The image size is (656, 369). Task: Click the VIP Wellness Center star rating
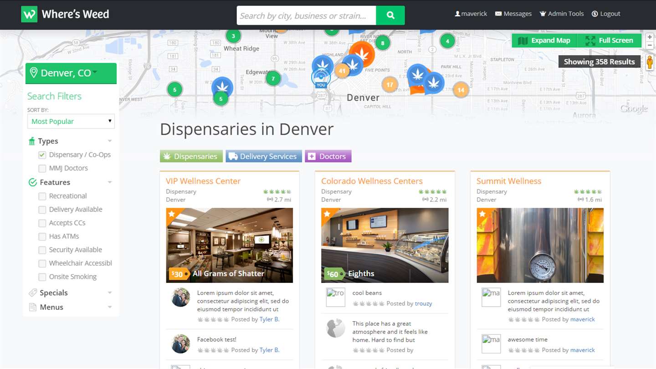click(x=277, y=192)
